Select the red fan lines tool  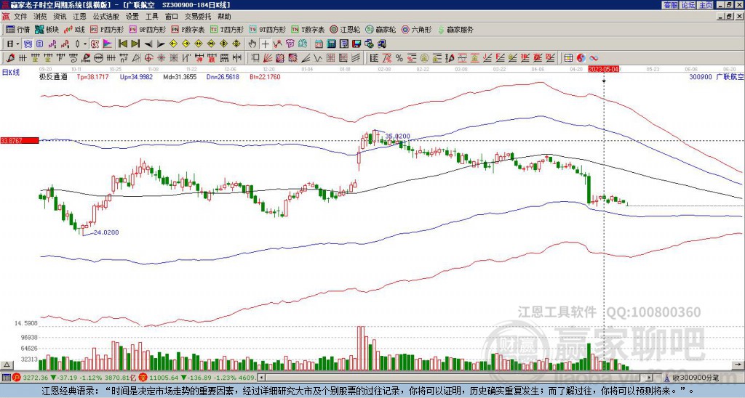pyautogui.click(x=268, y=58)
